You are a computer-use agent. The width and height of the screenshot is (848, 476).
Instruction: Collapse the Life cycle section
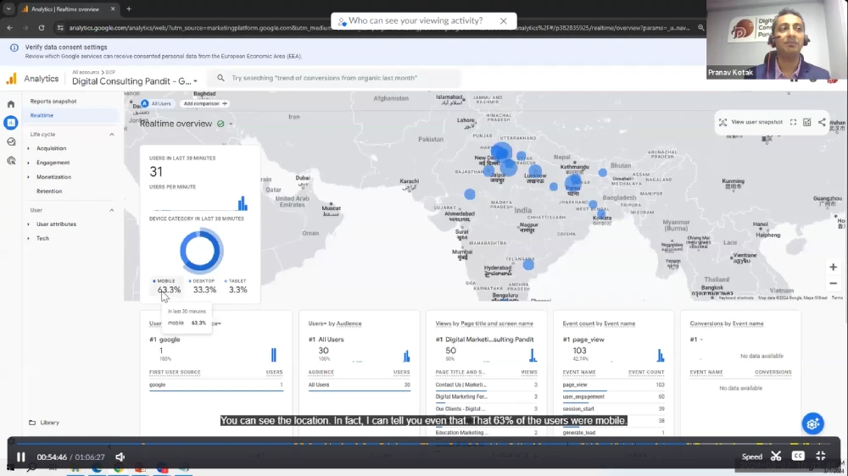[111, 135]
